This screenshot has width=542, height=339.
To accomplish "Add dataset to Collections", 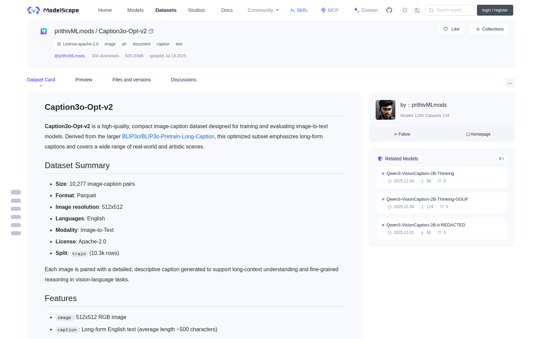I will (489, 29).
